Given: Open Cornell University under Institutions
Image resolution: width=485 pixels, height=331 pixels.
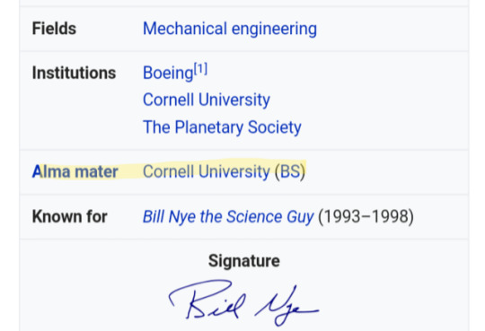Looking at the screenshot, I should [207, 100].
